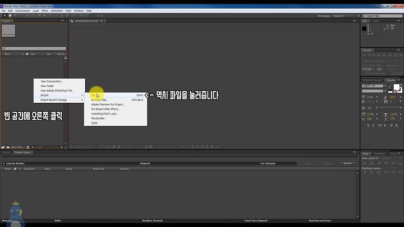Screen dimensions: 404x227
Task: Apply Faux Bold in Character panel
Action: coord(368,125)
